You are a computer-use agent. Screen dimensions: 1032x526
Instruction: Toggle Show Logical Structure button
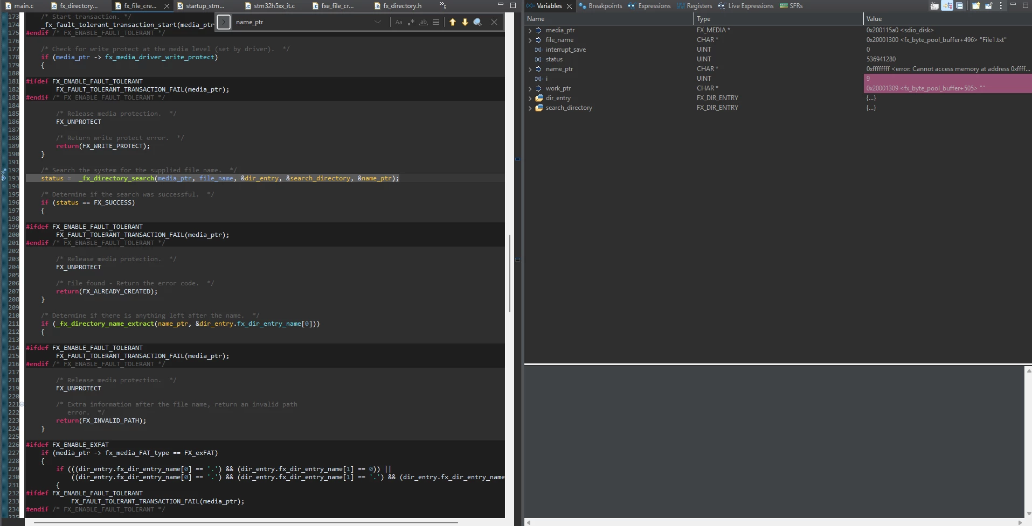(x=947, y=6)
